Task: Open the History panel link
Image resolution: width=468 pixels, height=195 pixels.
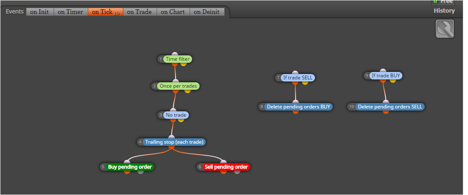Action: (x=444, y=11)
